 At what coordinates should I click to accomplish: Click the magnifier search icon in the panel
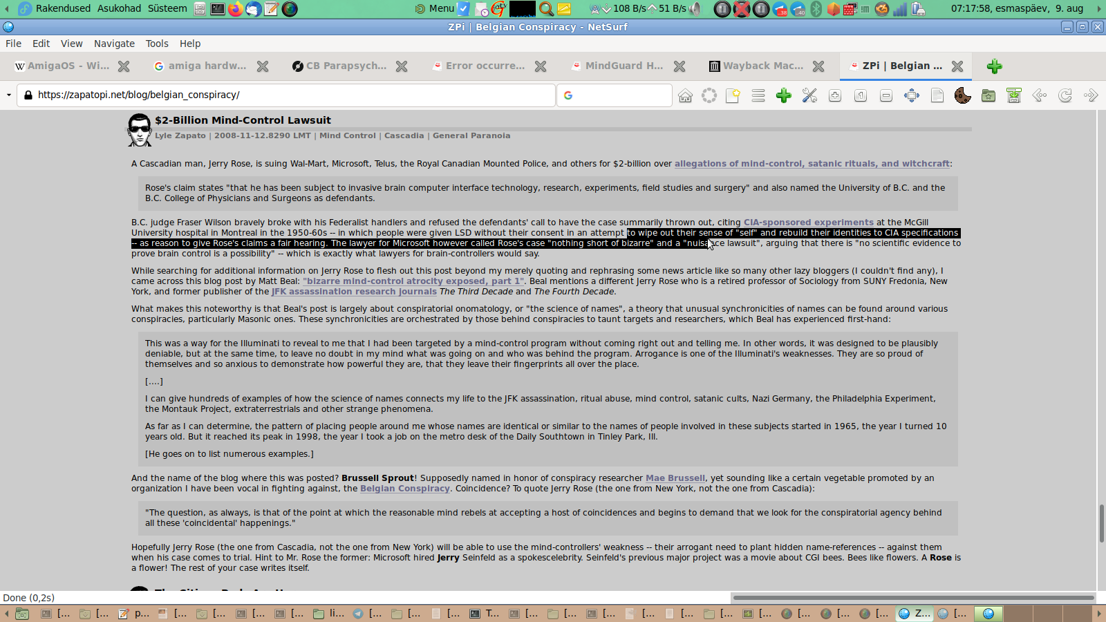(546, 9)
